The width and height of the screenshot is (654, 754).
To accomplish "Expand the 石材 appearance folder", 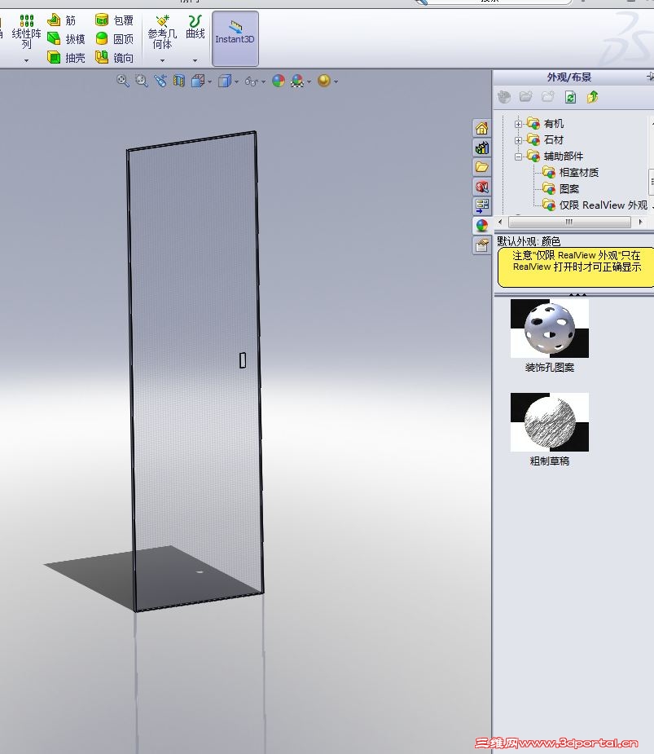I will click(518, 140).
